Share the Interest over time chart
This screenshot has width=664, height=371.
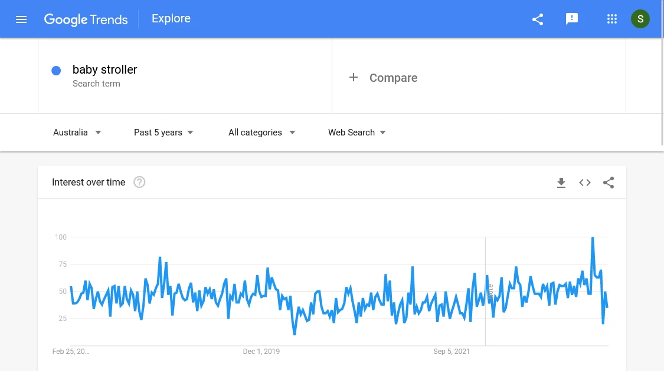point(609,183)
